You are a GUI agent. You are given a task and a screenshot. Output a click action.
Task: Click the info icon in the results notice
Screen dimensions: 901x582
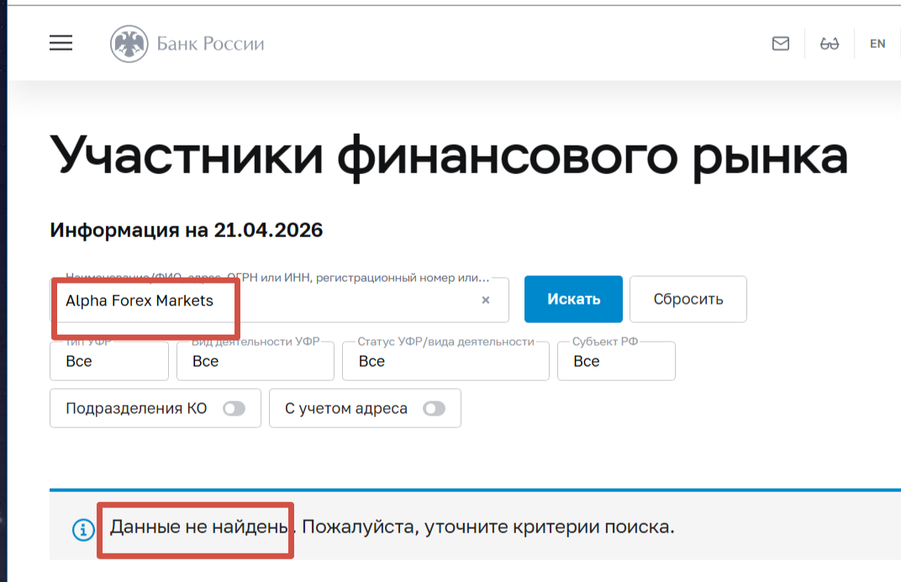pyautogui.click(x=82, y=529)
